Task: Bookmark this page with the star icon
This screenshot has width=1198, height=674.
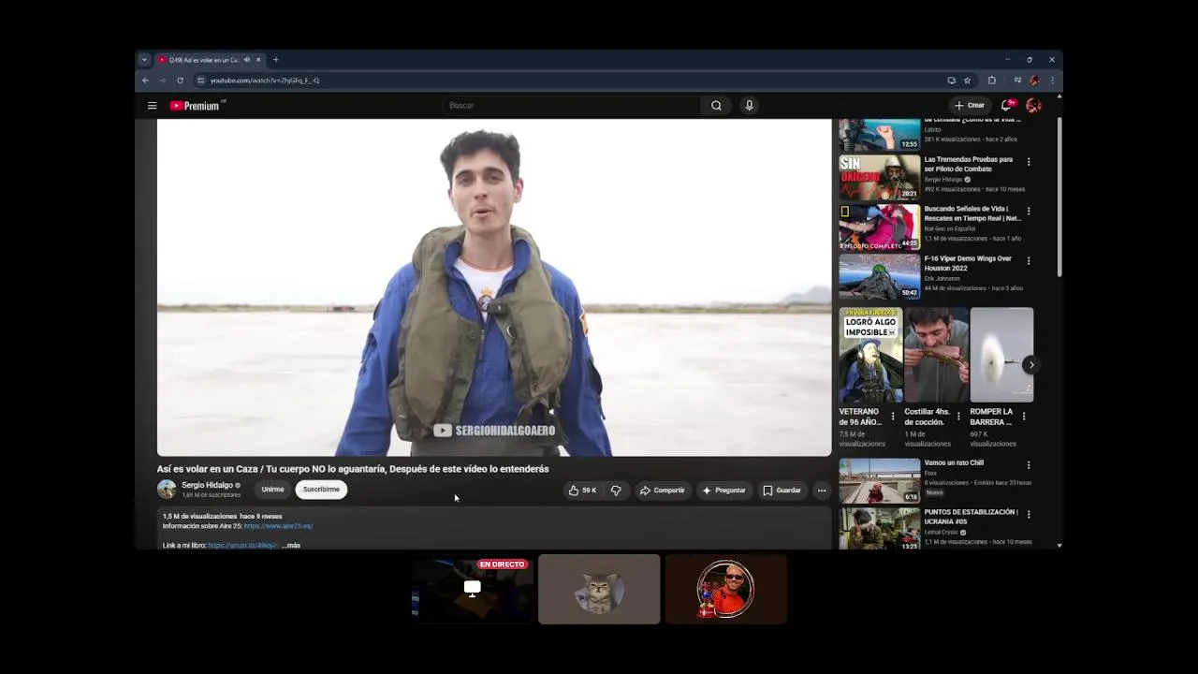Action: point(968,81)
